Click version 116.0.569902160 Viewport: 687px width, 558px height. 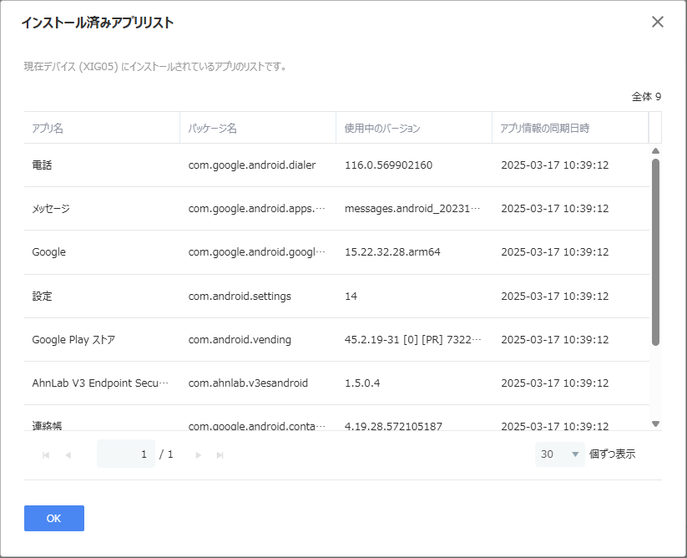click(389, 165)
